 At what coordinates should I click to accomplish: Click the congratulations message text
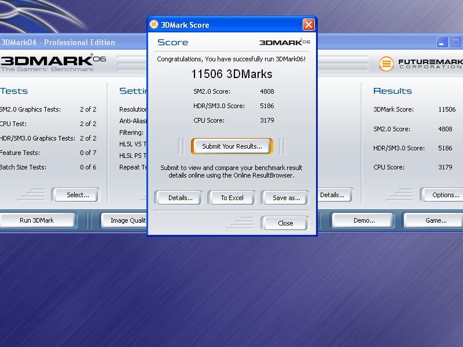(x=231, y=59)
